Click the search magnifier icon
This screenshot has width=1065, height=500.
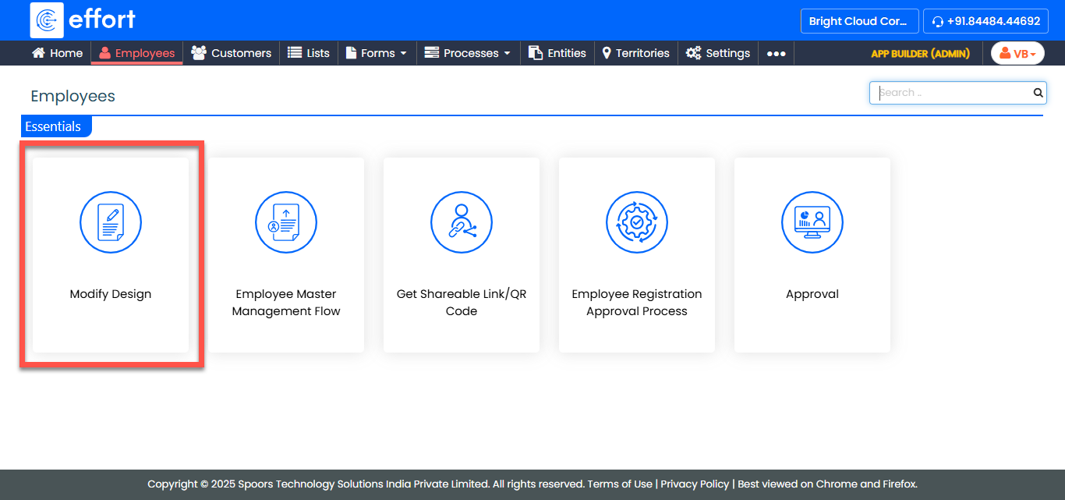[1038, 93]
